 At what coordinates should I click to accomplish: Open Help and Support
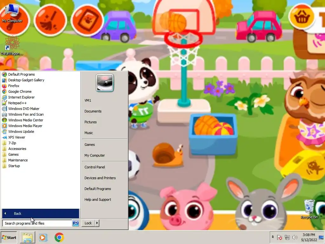tap(98, 200)
